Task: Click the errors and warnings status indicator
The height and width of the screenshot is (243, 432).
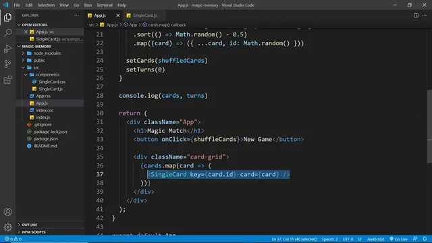Action: pyautogui.click(x=13, y=239)
